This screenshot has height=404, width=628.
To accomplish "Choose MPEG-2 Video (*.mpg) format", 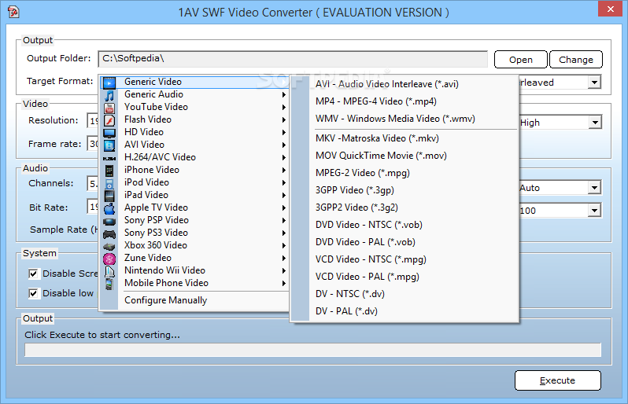I will pos(405,173).
